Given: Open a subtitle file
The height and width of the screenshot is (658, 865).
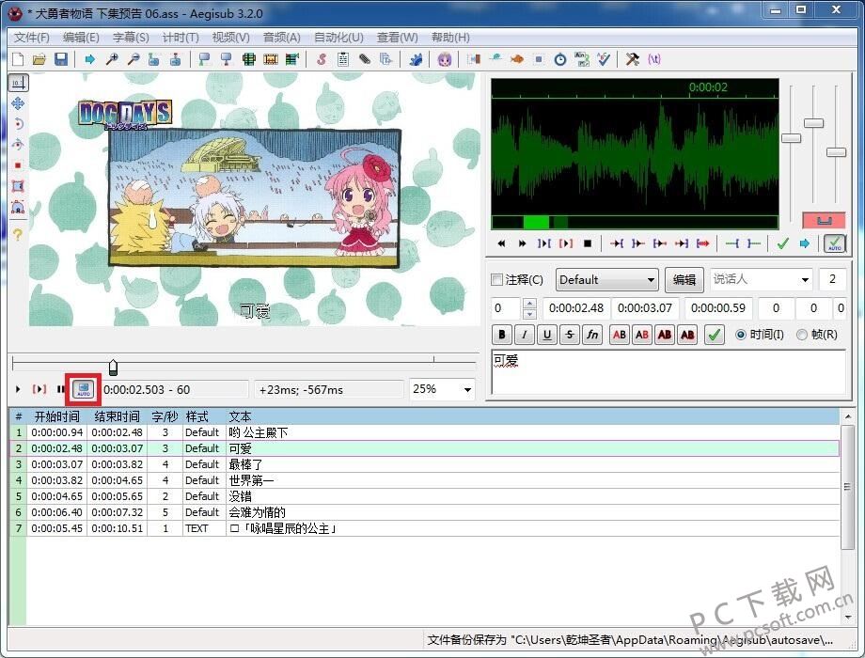Looking at the screenshot, I should pyautogui.click(x=39, y=59).
